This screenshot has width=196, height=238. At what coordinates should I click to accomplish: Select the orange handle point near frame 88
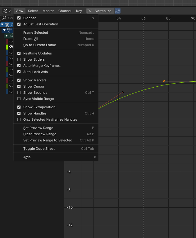pos(164,81)
